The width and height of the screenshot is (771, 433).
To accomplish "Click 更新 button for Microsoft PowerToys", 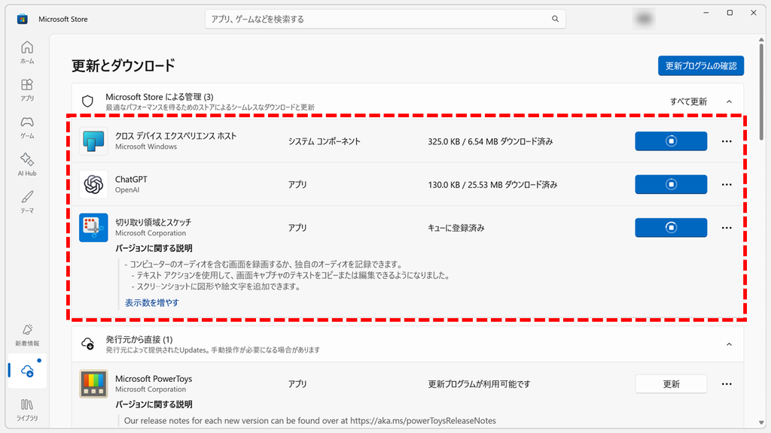I will 671,384.
